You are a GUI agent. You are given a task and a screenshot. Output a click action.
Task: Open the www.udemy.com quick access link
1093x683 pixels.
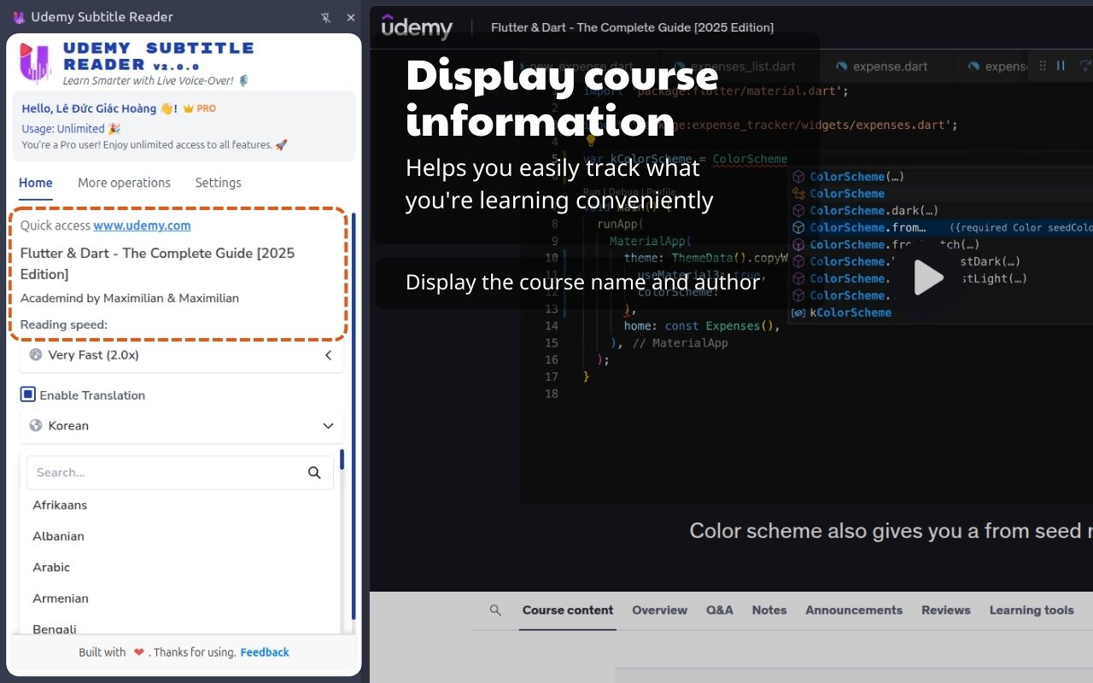click(142, 225)
